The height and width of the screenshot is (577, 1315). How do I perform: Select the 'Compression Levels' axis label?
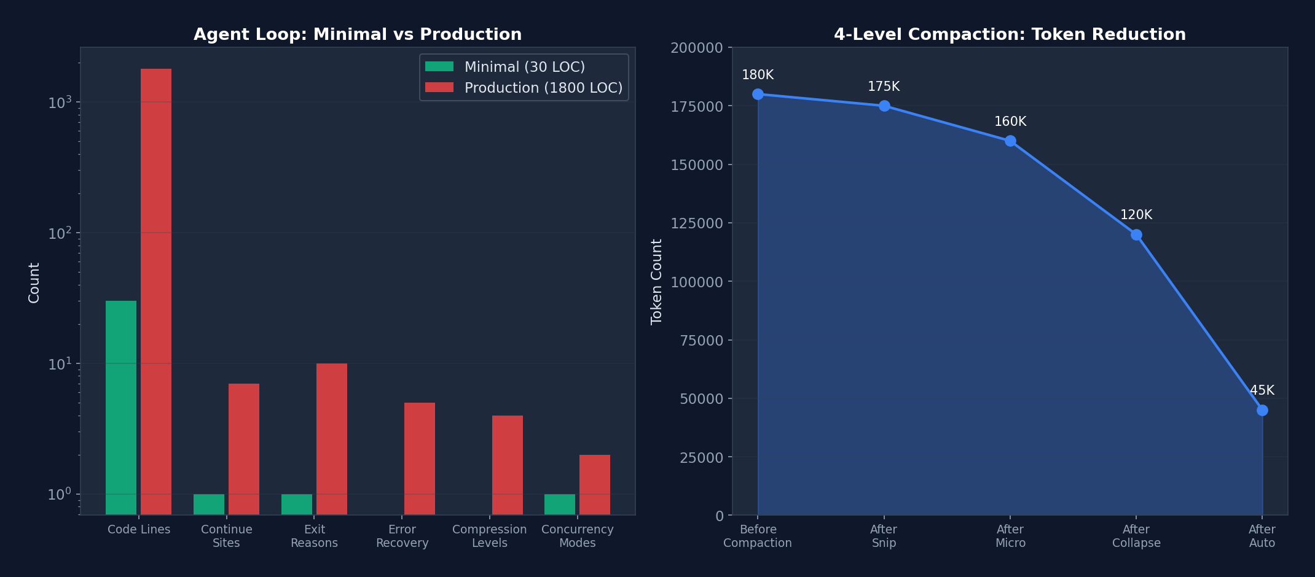[489, 536]
